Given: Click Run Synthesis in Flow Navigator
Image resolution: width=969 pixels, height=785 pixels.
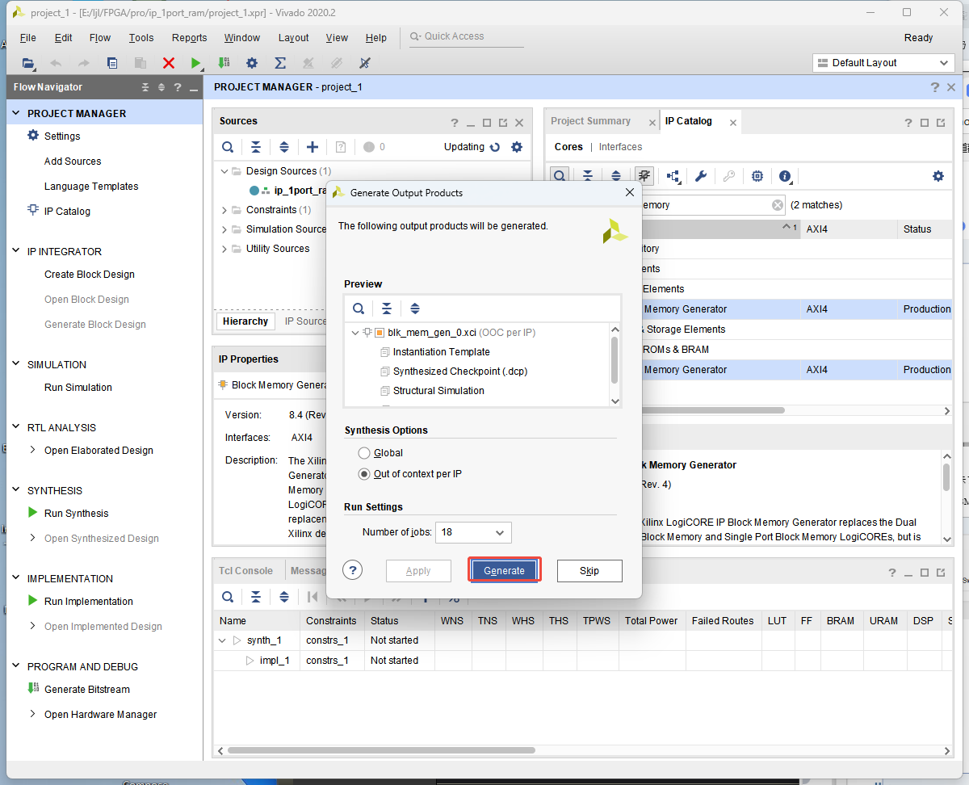Looking at the screenshot, I should click(76, 514).
